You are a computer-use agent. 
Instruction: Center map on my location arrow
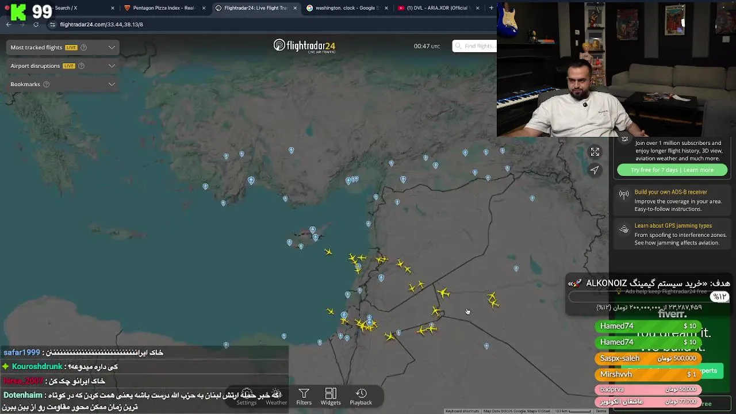[x=595, y=170]
